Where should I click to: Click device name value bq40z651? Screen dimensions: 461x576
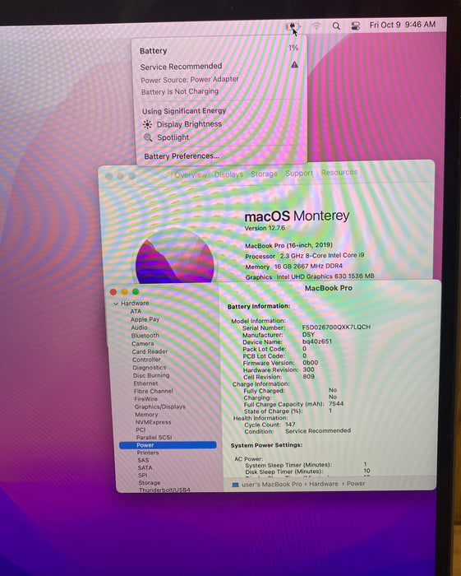click(x=317, y=341)
